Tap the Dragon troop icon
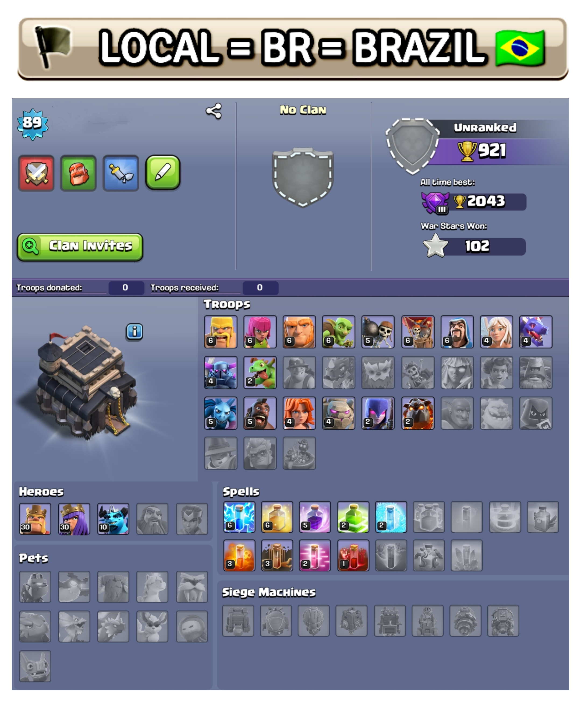The image size is (581, 702). click(x=536, y=332)
